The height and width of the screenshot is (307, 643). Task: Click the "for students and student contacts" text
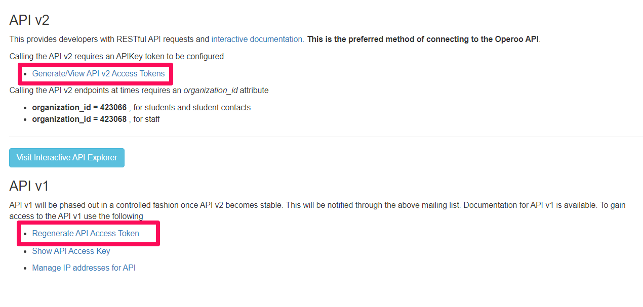[192, 108]
